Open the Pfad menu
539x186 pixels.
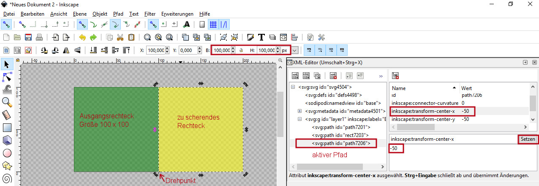[x=118, y=14]
